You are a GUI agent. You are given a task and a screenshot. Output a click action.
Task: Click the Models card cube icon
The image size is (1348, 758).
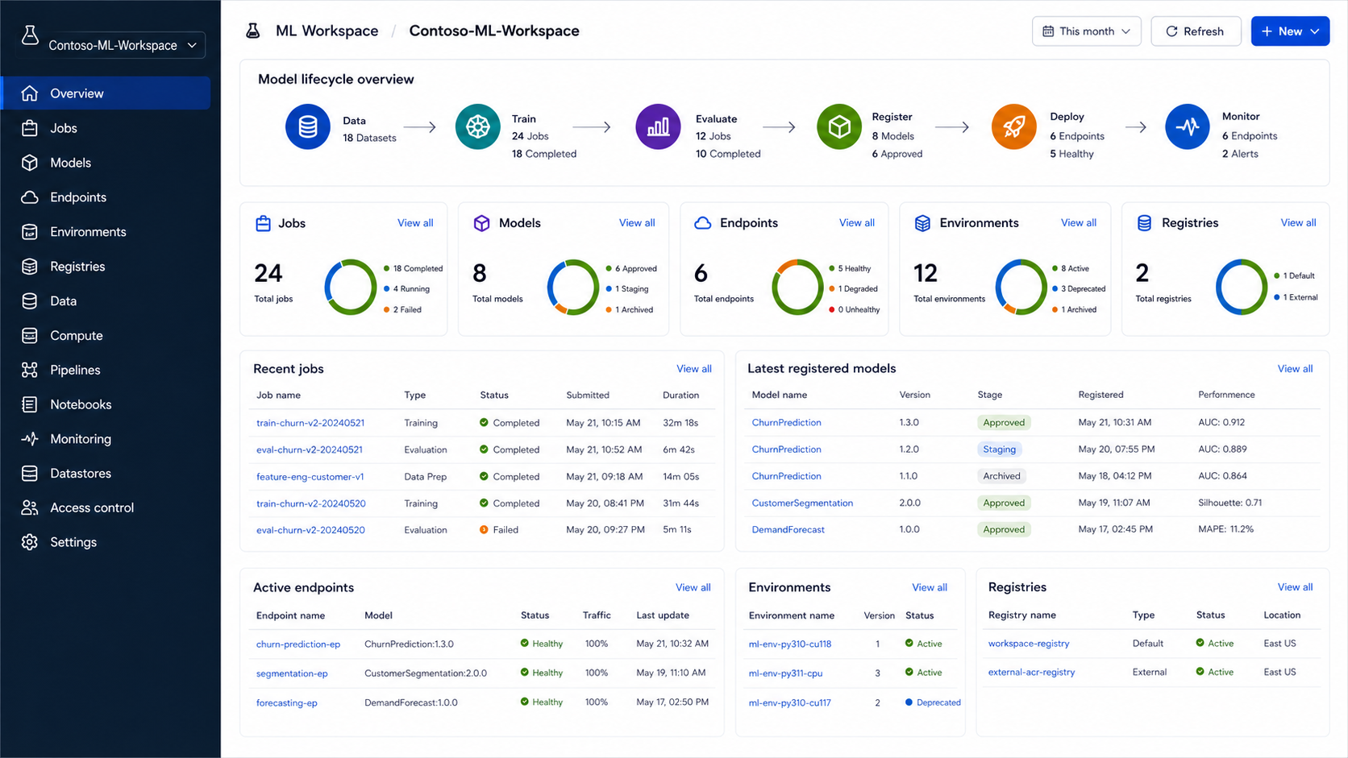[x=481, y=223]
